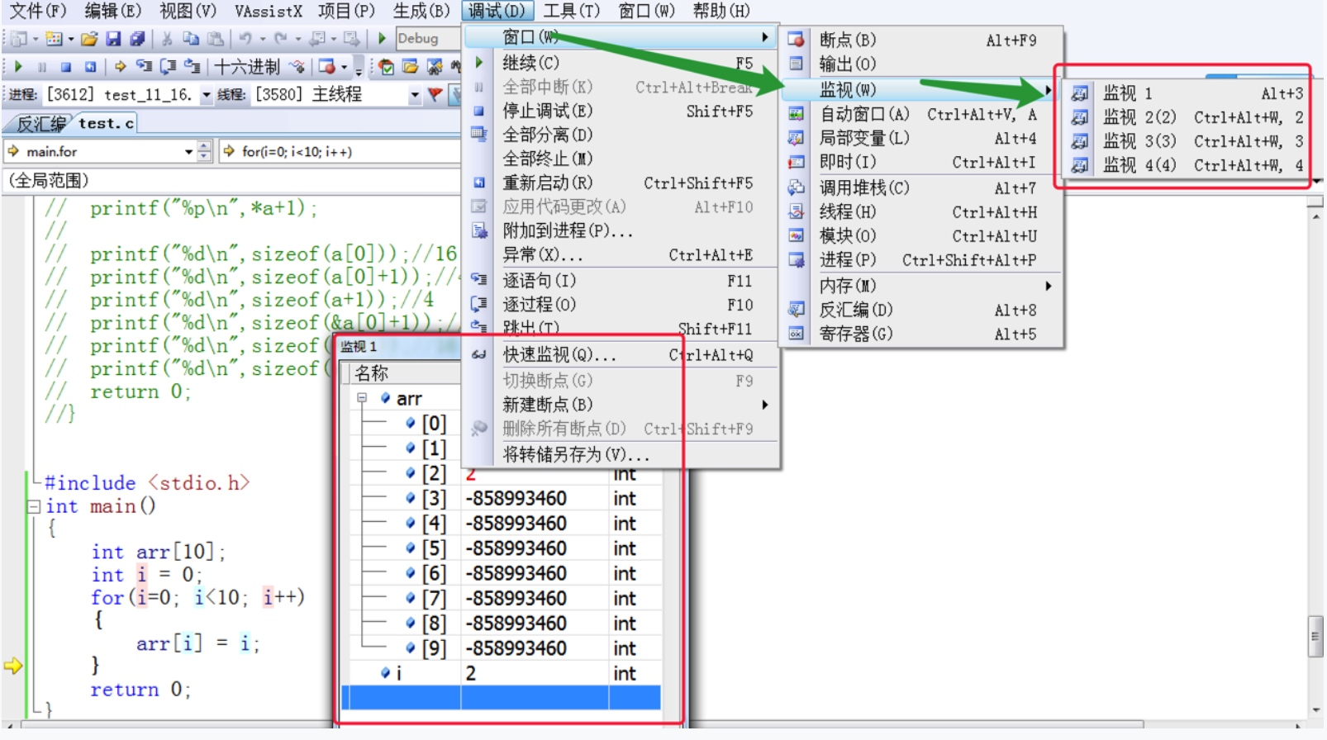Collapse the int main() code block
The image size is (1327, 740).
coord(34,506)
